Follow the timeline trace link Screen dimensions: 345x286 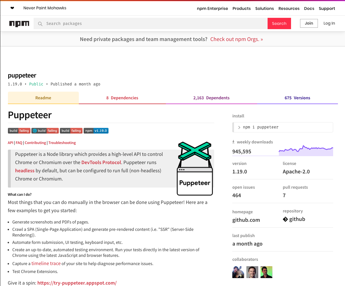(46, 263)
